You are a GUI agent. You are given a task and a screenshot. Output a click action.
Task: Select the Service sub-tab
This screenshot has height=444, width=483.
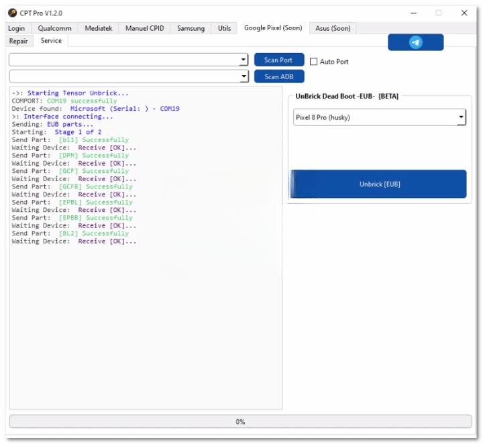coord(51,41)
